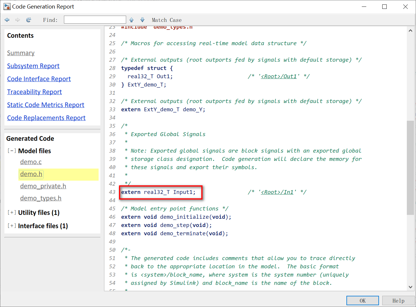
Task: Open the Summary report link
Action: coord(21,53)
